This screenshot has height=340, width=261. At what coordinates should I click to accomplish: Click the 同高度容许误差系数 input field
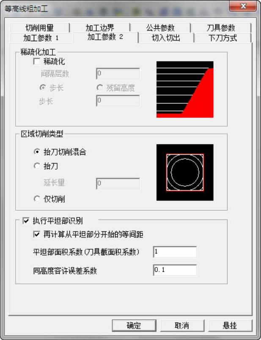pos(175,270)
